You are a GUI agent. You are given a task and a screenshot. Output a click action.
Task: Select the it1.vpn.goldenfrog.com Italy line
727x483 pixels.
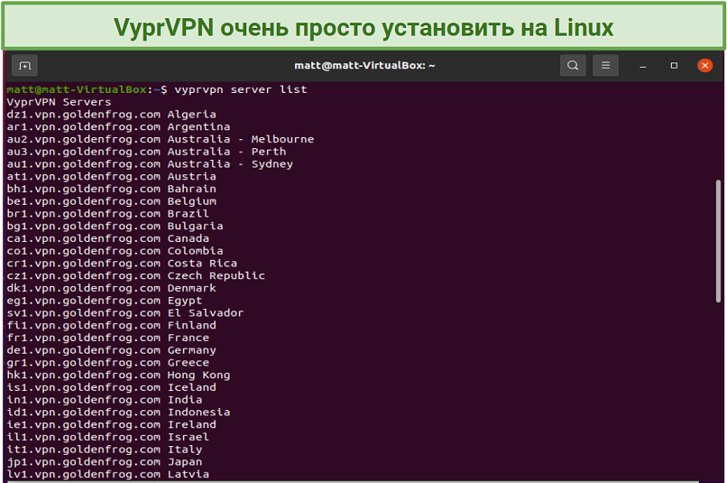point(105,450)
